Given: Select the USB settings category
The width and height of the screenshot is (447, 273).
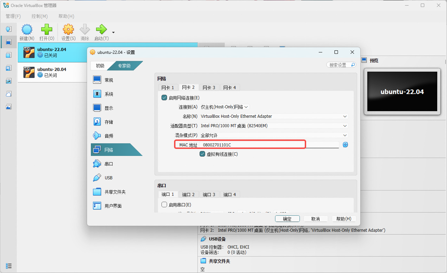Looking at the screenshot, I should 108,178.
